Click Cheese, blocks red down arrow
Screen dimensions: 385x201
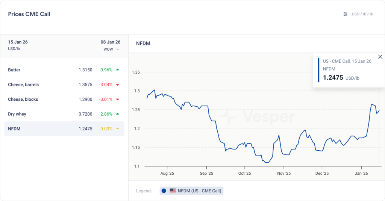tap(118, 100)
